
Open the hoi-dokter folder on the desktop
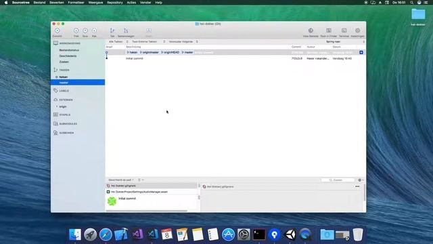[418, 17]
